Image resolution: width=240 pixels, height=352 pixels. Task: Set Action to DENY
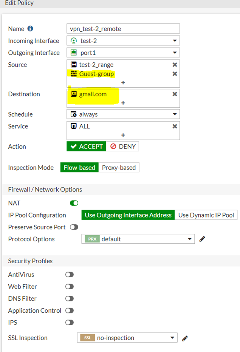click(123, 147)
